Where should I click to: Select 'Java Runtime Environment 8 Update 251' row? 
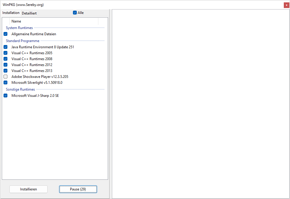(43, 47)
